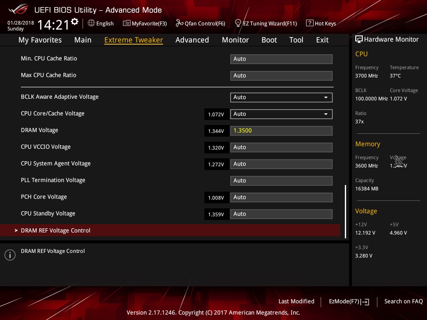Go to the Exit tab

[x=322, y=40]
